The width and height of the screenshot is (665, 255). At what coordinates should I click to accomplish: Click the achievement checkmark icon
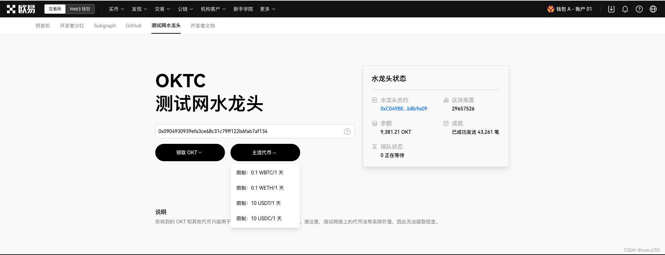click(446, 123)
